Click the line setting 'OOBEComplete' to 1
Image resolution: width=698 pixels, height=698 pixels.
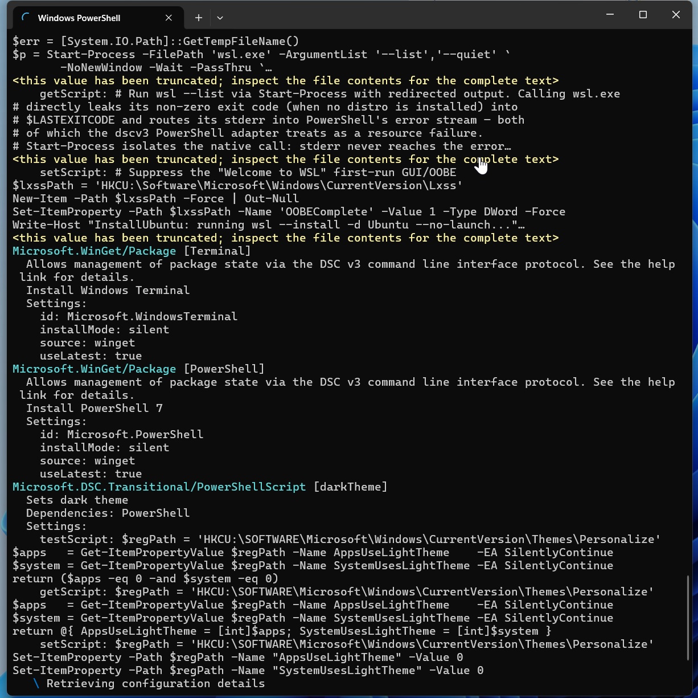[289, 211]
